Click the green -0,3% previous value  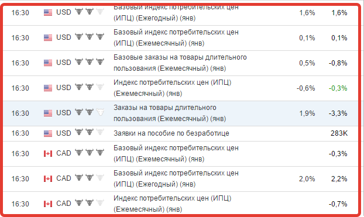pos(338,88)
